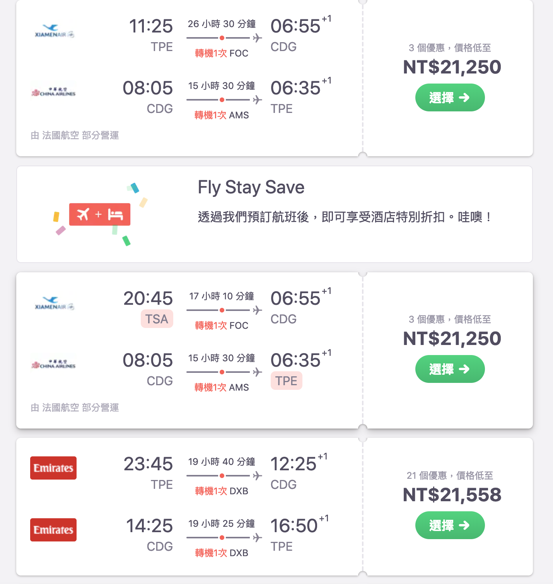Click the plane arrow icon of 26 小時 30 分鐘 flight
This screenshot has height=584, width=553.
pyautogui.click(x=258, y=38)
